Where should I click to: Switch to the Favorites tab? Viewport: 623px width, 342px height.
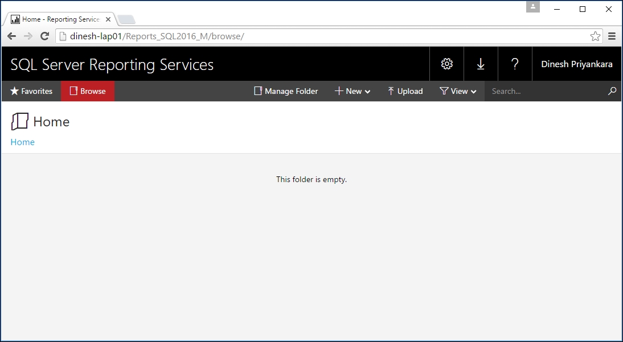click(x=31, y=91)
